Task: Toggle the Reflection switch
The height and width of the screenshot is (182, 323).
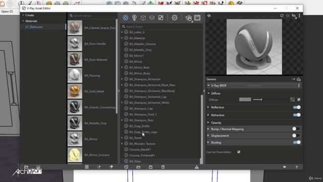Action: point(297,107)
